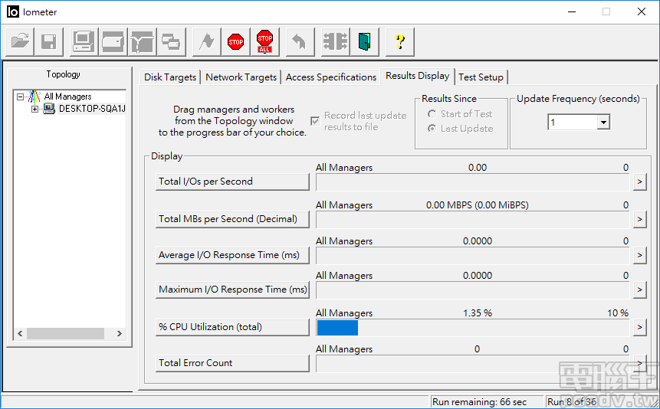Open Test Setup tab
Screen dimensions: 660x409
tap(481, 77)
